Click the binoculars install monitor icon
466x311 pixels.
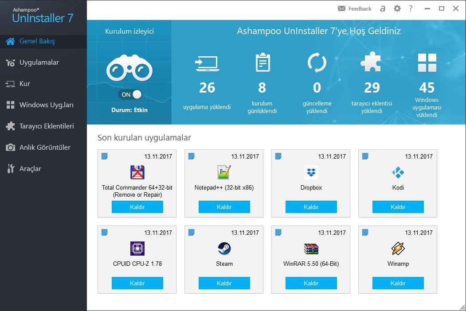tap(129, 69)
